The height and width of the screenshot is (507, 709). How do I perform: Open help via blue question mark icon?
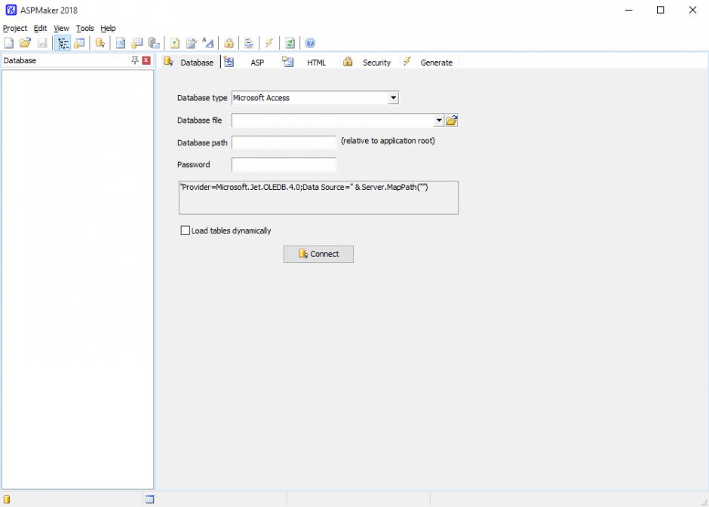310,44
